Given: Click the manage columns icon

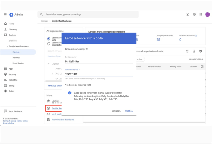Looking at the screenshot, I should 202,66.
